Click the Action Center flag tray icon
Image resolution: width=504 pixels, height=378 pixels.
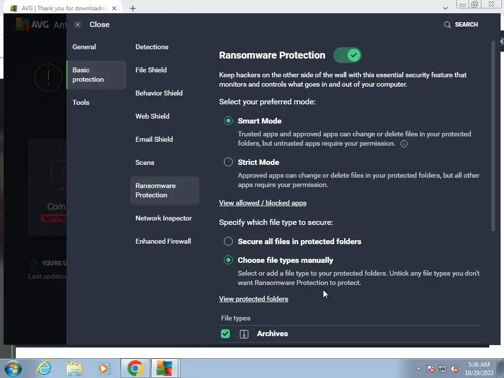point(431,369)
